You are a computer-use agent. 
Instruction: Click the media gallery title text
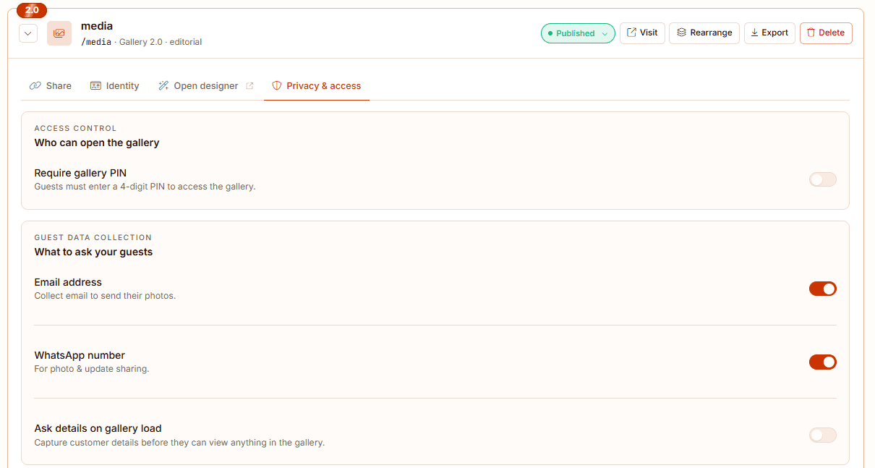coord(97,26)
